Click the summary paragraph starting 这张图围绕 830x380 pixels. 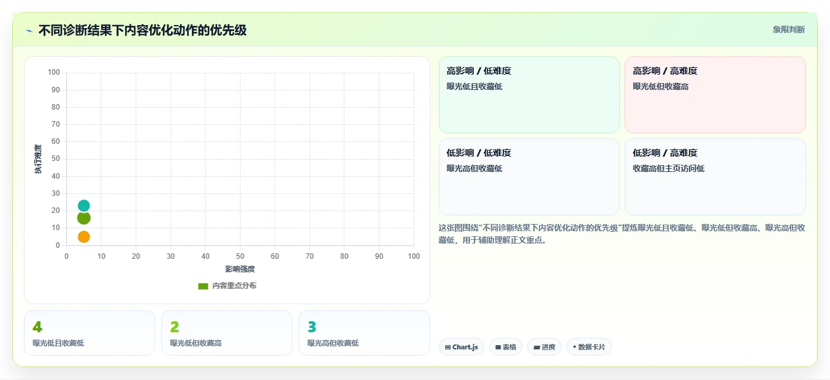pos(622,234)
